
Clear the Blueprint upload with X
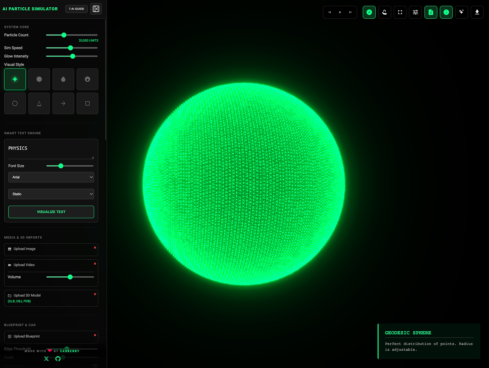[x=95, y=335]
